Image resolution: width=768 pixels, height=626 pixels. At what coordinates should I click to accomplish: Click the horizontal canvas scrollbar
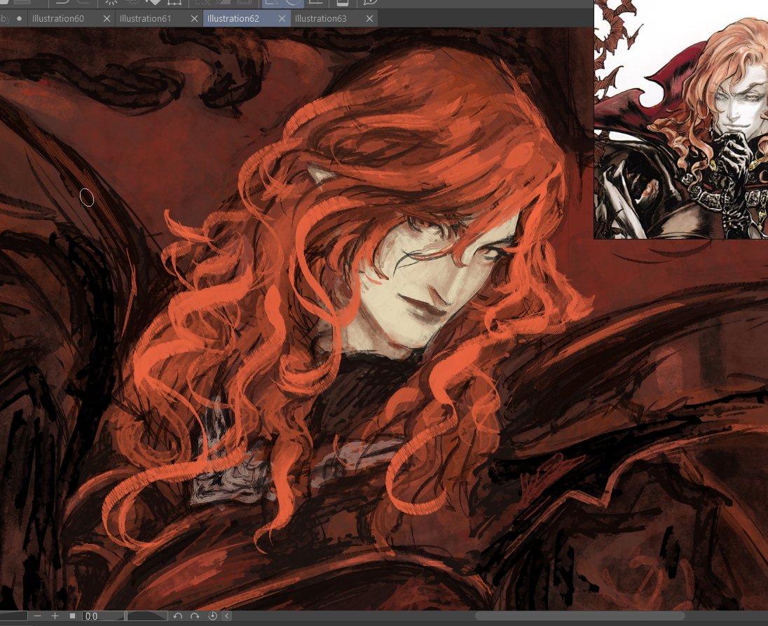[x=580, y=615]
